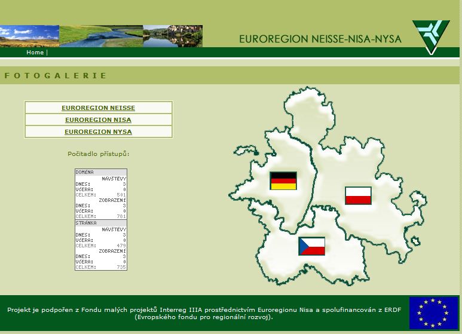Open the EUROREGION NYSA link

pos(99,131)
